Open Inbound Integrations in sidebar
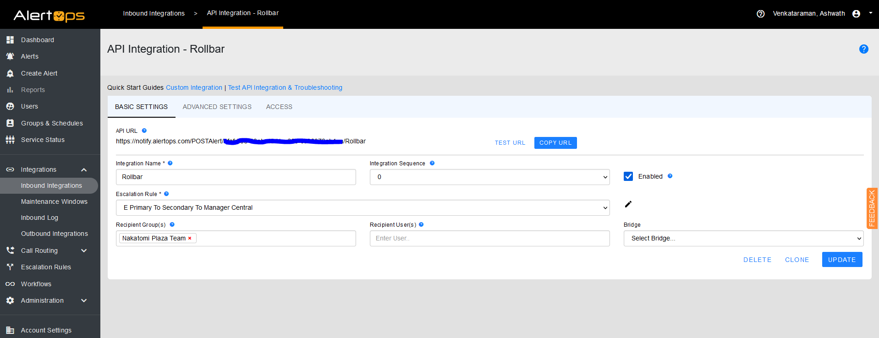 tap(49, 185)
